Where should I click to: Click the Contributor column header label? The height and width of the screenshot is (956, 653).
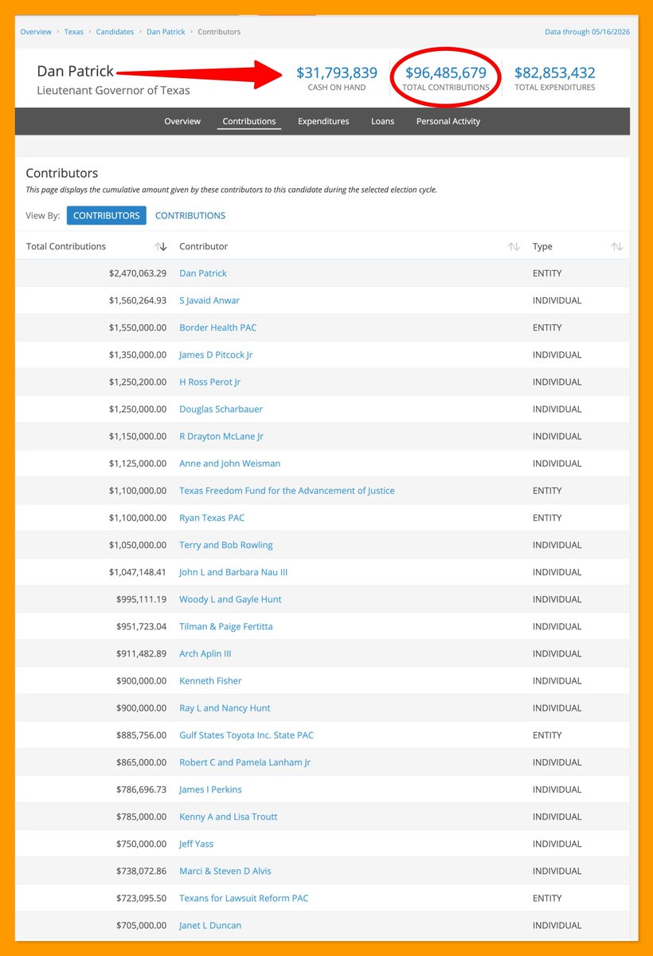(x=204, y=247)
